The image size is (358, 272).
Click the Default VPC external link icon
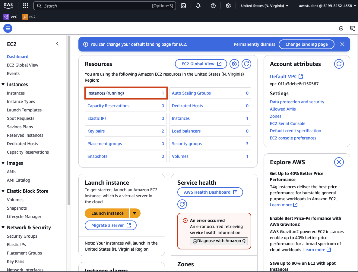301,77
